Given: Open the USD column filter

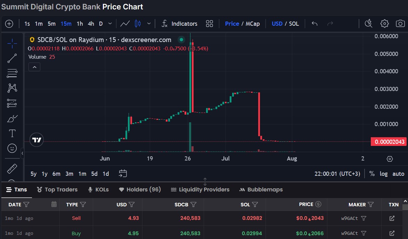Looking at the screenshot, I should point(132,205).
